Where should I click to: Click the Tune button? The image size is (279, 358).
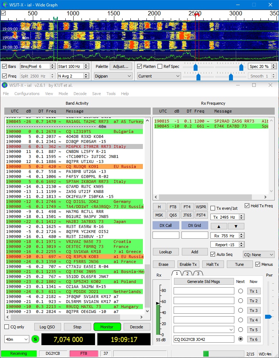[239, 264]
